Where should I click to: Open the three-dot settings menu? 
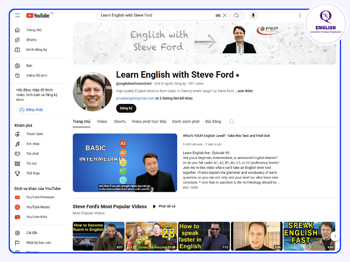[300, 15]
